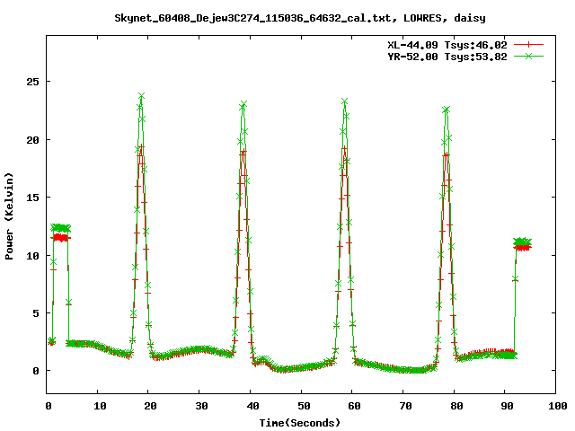
Task: Click the green peak near 18 seconds
Action: 142,96
